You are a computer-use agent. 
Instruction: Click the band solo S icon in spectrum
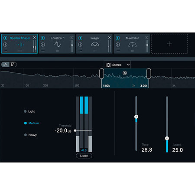125,73
